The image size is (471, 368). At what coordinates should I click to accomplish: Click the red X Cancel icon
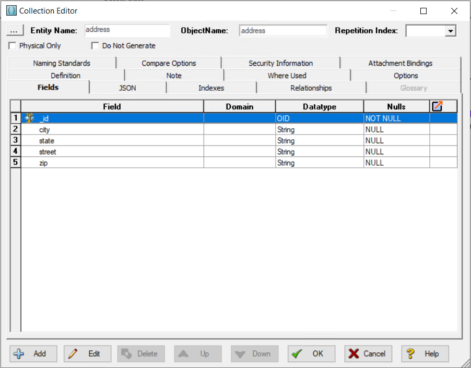point(354,354)
